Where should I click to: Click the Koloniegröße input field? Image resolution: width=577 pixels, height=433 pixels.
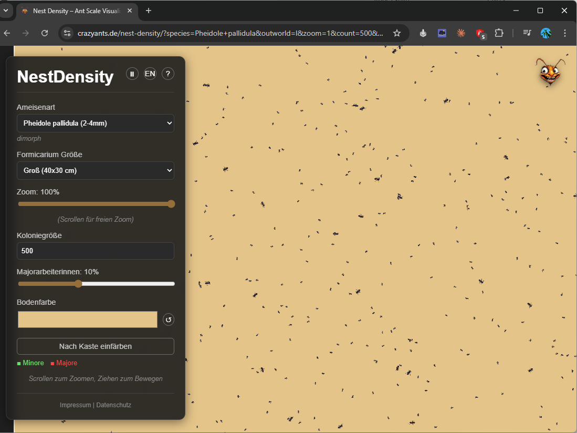(95, 251)
